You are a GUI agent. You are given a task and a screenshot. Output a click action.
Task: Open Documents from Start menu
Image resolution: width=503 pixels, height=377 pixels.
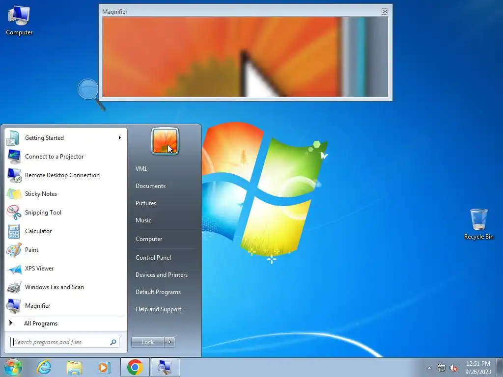(150, 186)
